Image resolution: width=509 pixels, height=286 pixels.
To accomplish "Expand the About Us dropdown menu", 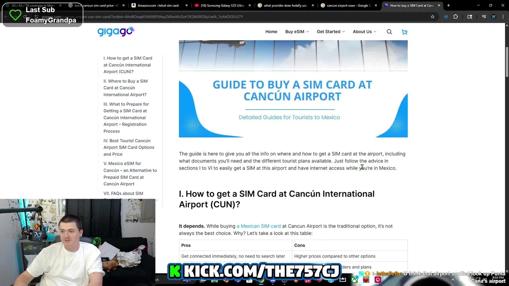I will 364,32.
